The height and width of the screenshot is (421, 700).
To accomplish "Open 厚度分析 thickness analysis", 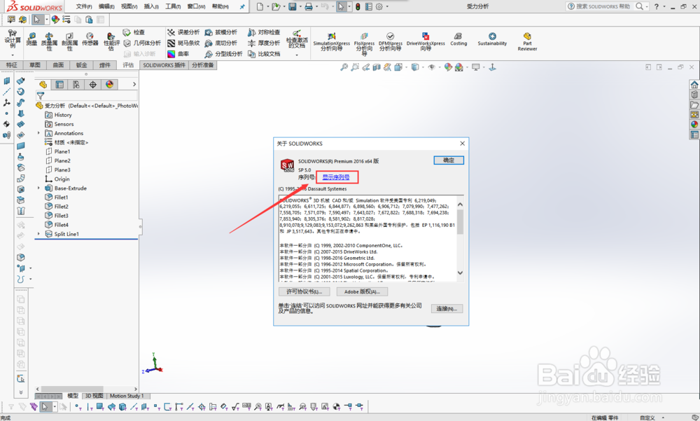I will click(264, 43).
